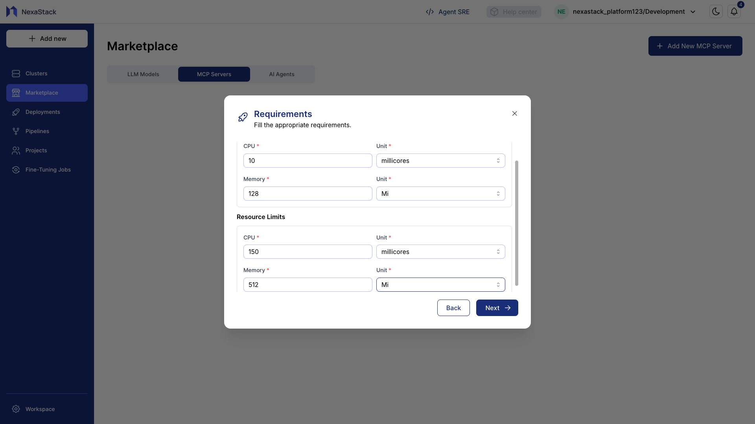Switch to the LLM Models tab

tap(143, 74)
